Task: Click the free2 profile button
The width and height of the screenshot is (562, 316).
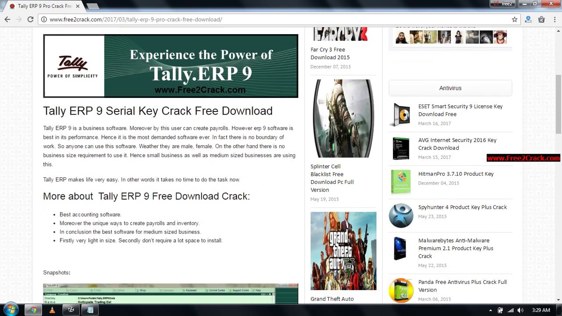Action: 503,4
